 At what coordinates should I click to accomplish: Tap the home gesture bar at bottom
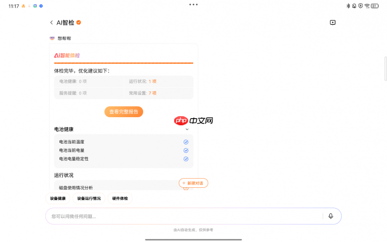pyautogui.click(x=193, y=240)
